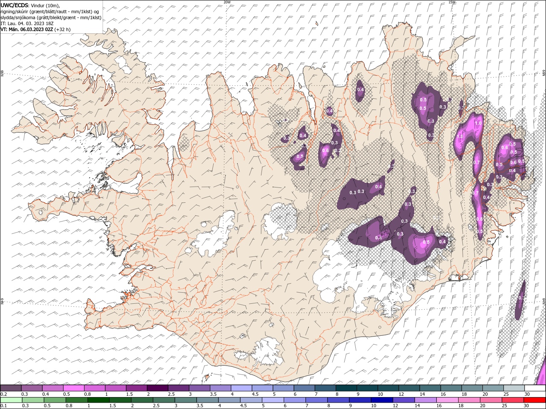The image size is (546, 409).
Task: Pick lower legend swatch starting at 25
Action: point(512,400)
